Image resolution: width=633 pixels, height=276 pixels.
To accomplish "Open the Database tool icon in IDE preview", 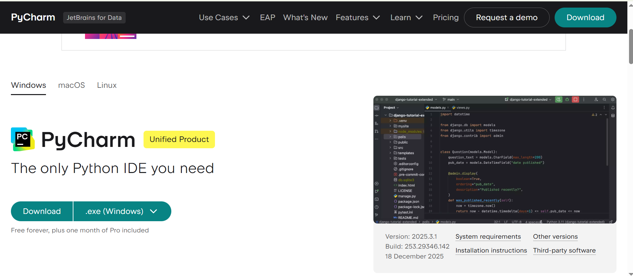I will click(x=613, y=116).
